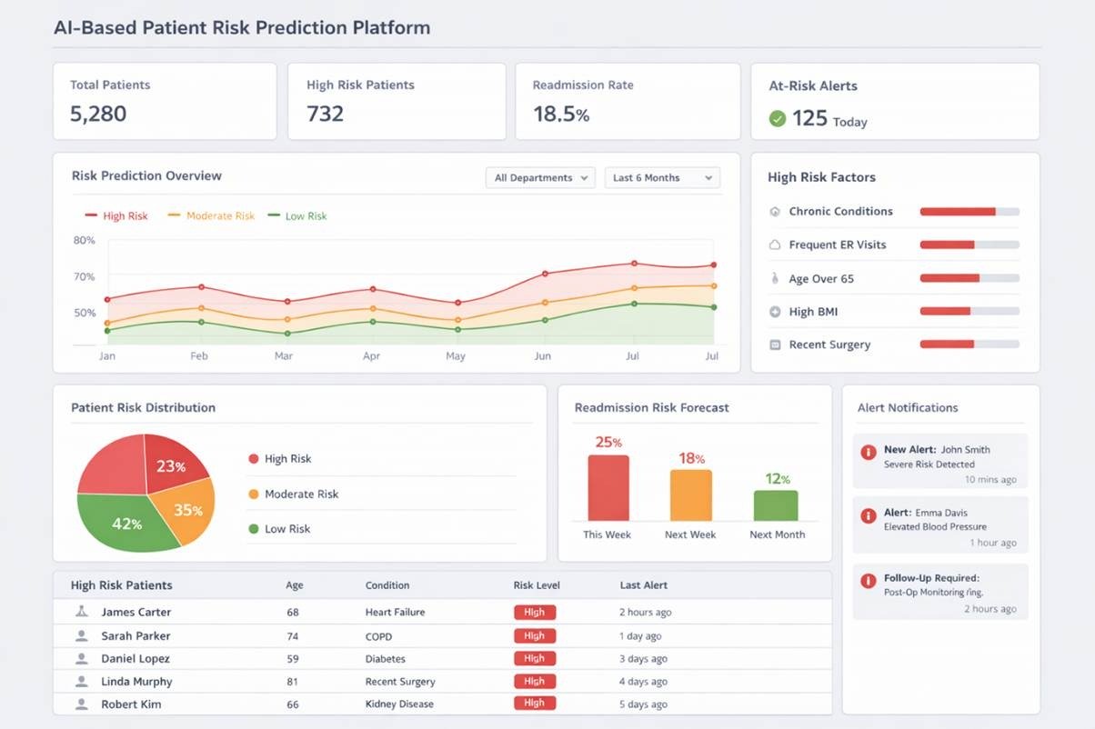Click the red alert icon for John Smith
Screen dimensions: 1095x729
(869, 452)
